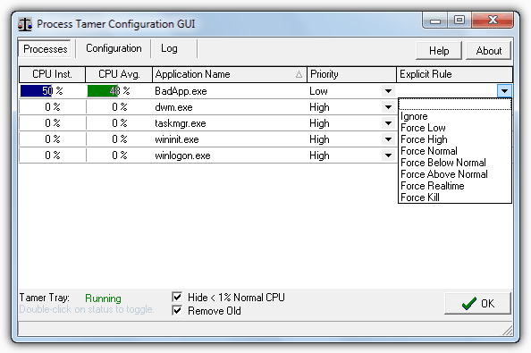
Task: Toggle Hide < 1% Normal CPU checkbox
Action: pos(177,298)
